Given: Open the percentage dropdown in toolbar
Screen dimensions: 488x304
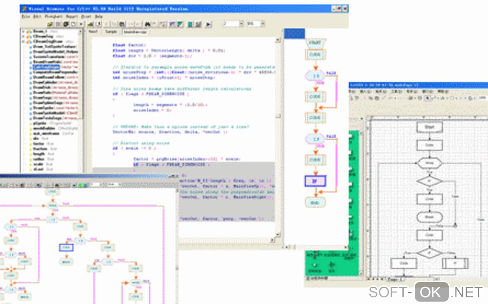Looking at the screenshot, I should 263,23.
